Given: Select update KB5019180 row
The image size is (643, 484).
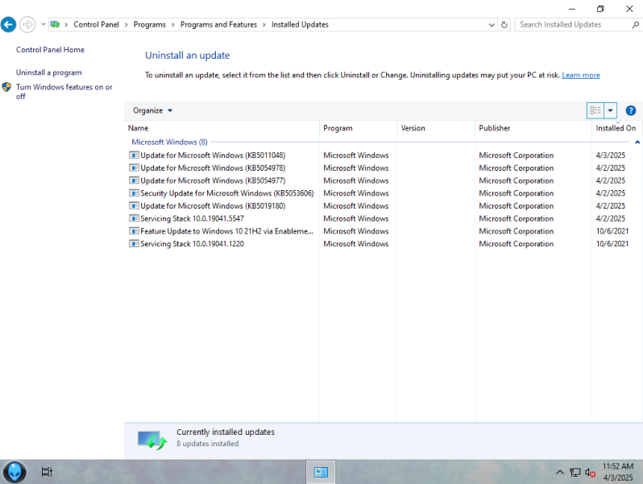Looking at the screenshot, I should tap(383, 205).
